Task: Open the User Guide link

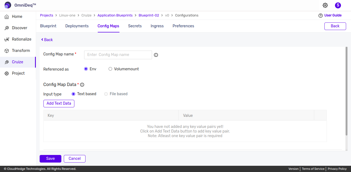Action: pos(333,15)
